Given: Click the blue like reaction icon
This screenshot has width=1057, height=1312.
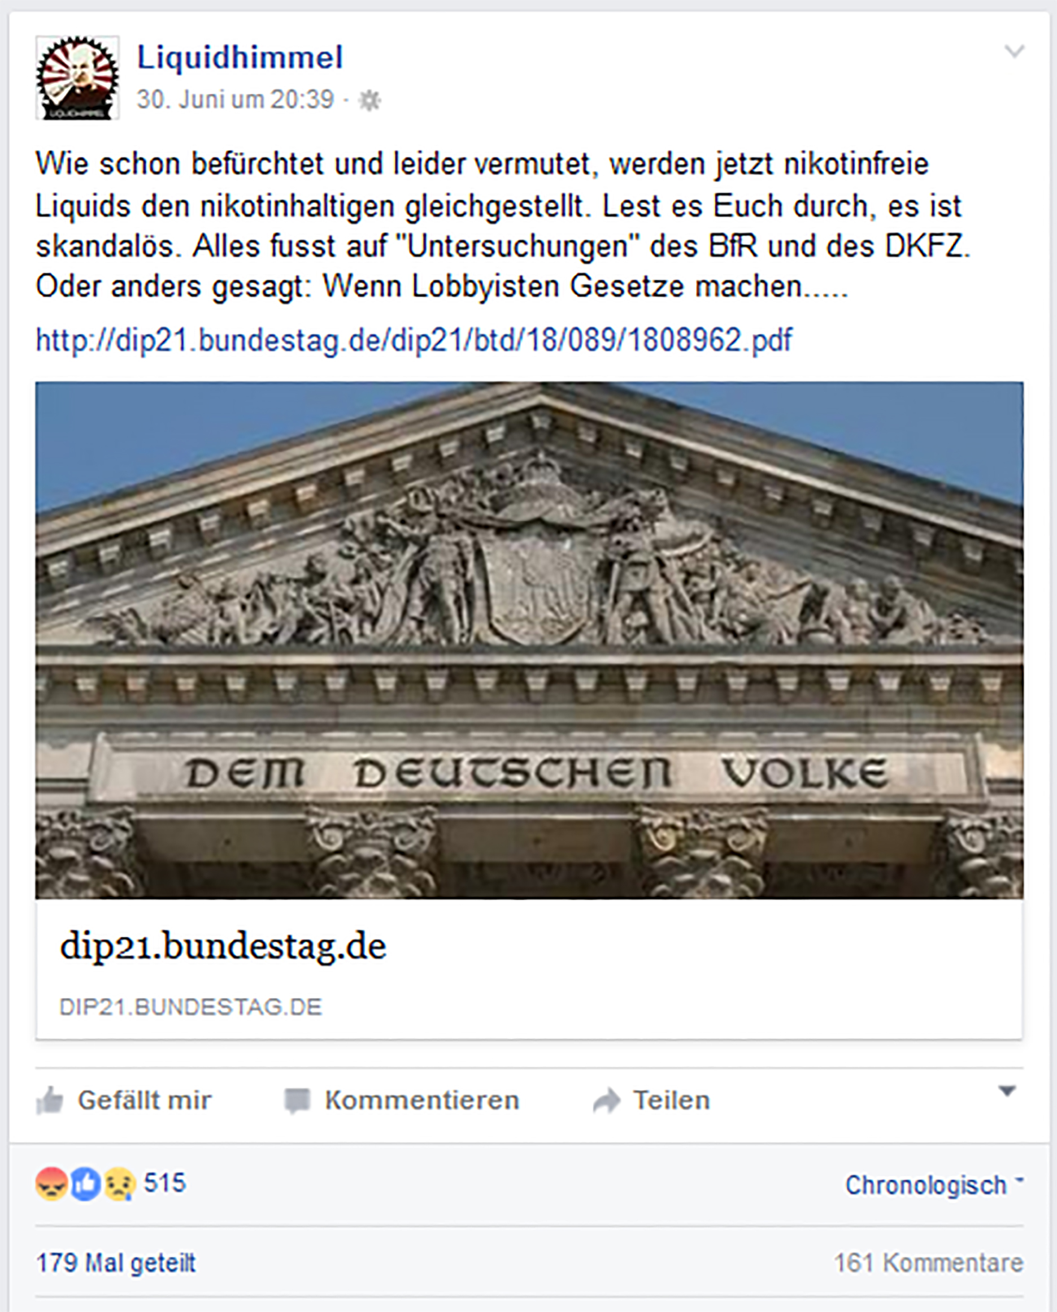Looking at the screenshot, I should (x=86, y=1184).
